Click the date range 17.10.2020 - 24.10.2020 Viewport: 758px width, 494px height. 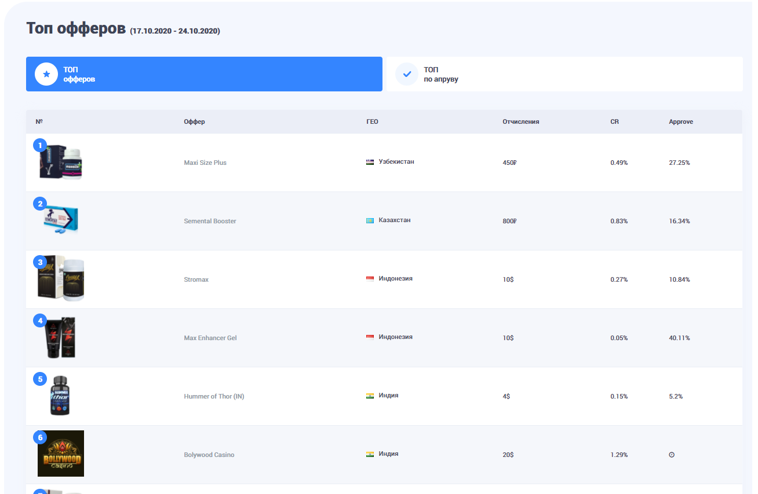[175, 31]
